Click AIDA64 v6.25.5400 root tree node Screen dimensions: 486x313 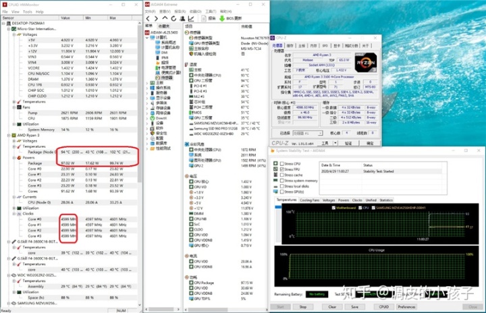tap(161, 32)
